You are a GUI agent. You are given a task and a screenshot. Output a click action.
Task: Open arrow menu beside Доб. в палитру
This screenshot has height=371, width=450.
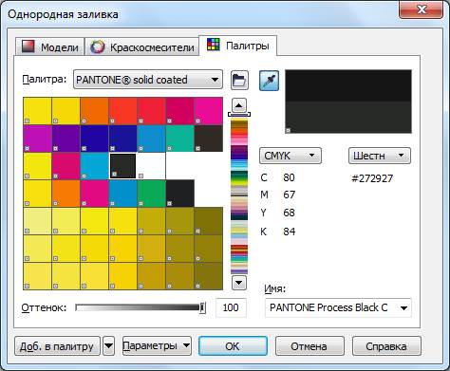[108, 346]
